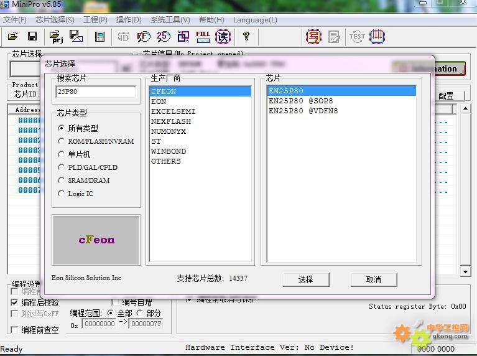The image size is (477, 356).
Task: Select ST in the manufacturer list
Action: click(x=200, y=141)
